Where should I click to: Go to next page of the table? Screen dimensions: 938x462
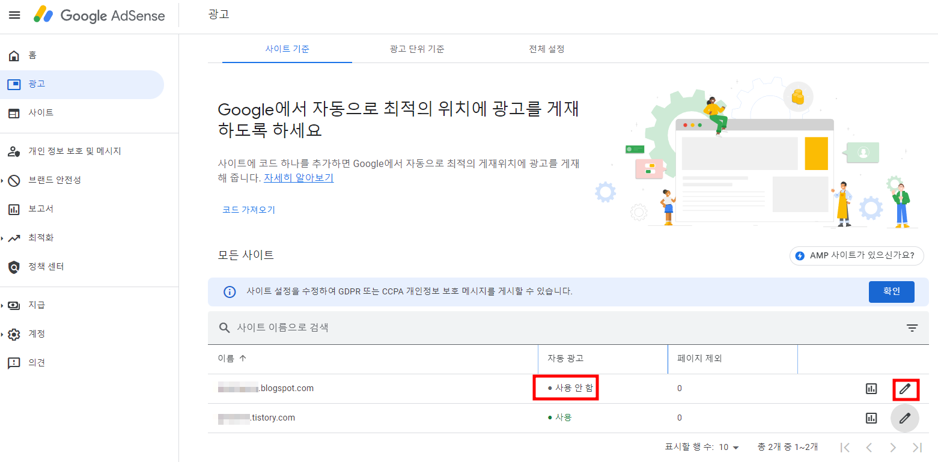coord(893,447)
